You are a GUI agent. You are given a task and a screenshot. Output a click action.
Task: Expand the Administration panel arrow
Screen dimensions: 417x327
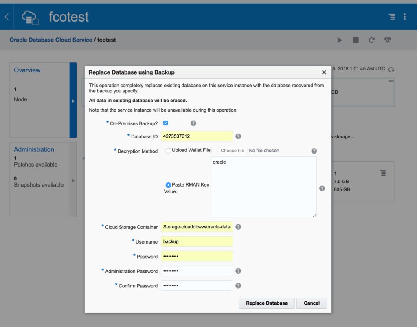(73, 180)
